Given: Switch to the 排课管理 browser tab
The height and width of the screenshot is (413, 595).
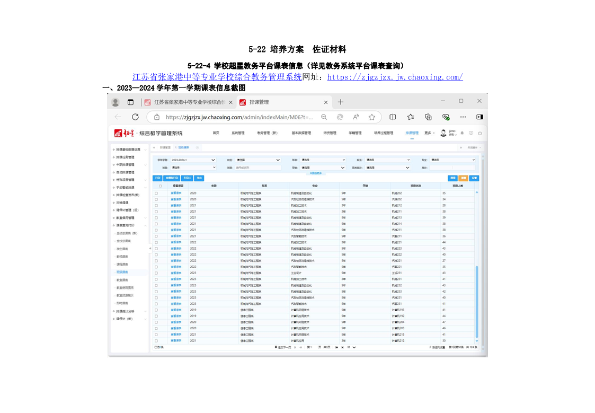Looking at the screenshot, I should pos(284,102).
